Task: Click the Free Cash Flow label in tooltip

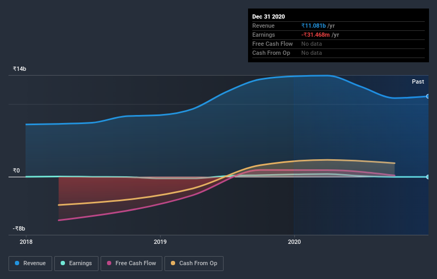Action: pyautogui.click(x=273, y=44)
